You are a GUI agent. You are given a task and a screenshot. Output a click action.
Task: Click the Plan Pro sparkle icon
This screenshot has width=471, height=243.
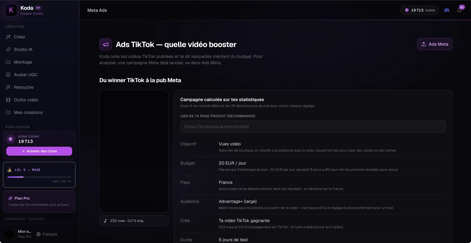coord(10,198)
